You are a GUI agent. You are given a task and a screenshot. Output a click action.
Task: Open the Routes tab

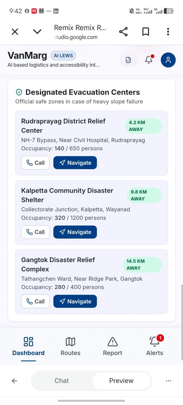70,346
